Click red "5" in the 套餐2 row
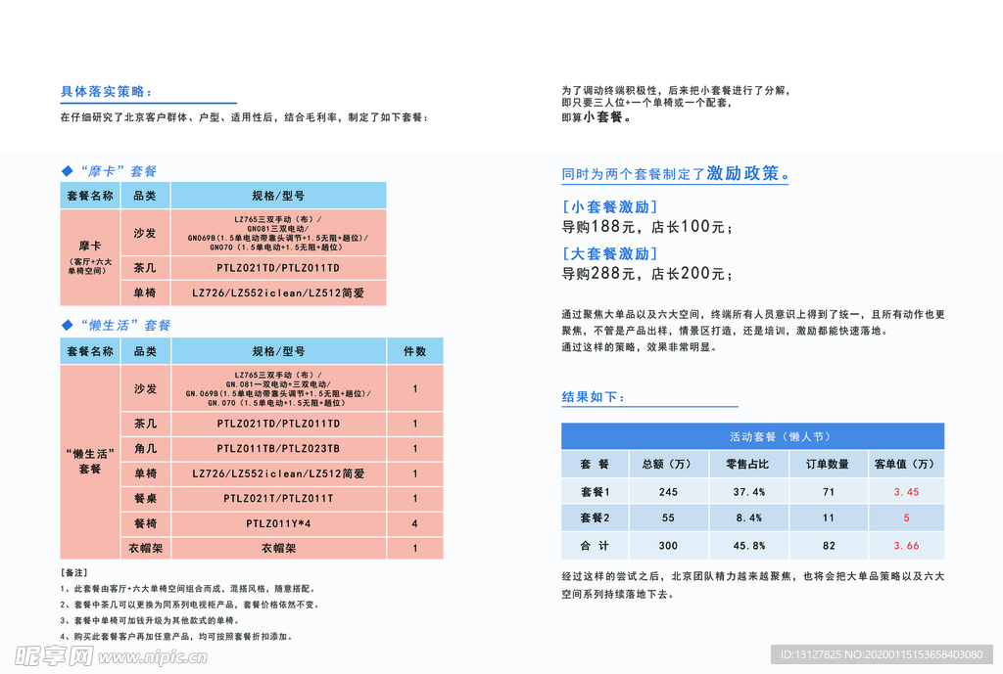The height and width of the screenshot is (674, 1003). click(906, 518)
